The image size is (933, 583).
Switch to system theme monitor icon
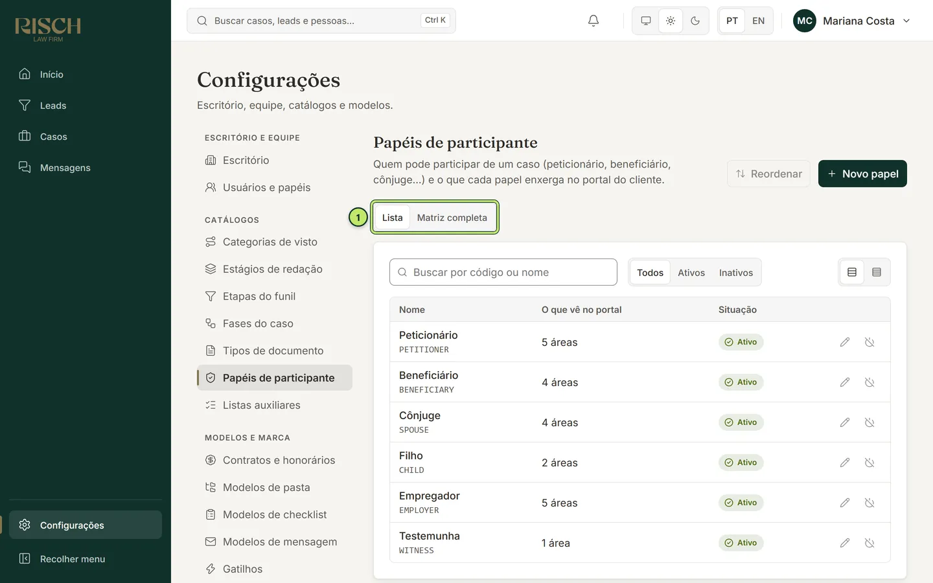pyautogui.click(x=646, y=21)
